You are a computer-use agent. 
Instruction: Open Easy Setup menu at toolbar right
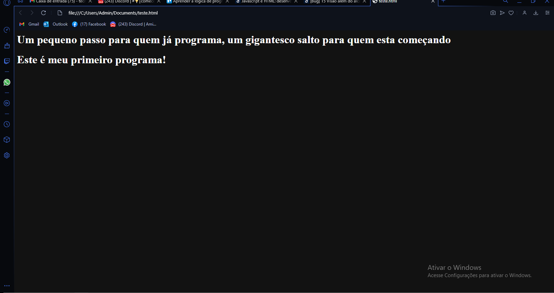547,13
